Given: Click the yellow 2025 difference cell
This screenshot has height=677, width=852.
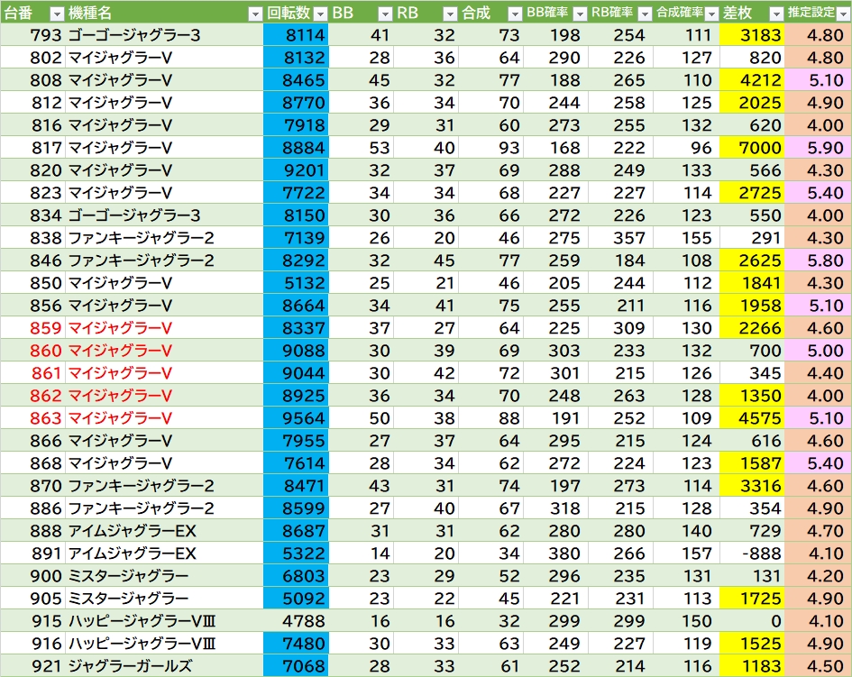Looking at the screenshot, I should pos(752,103).
